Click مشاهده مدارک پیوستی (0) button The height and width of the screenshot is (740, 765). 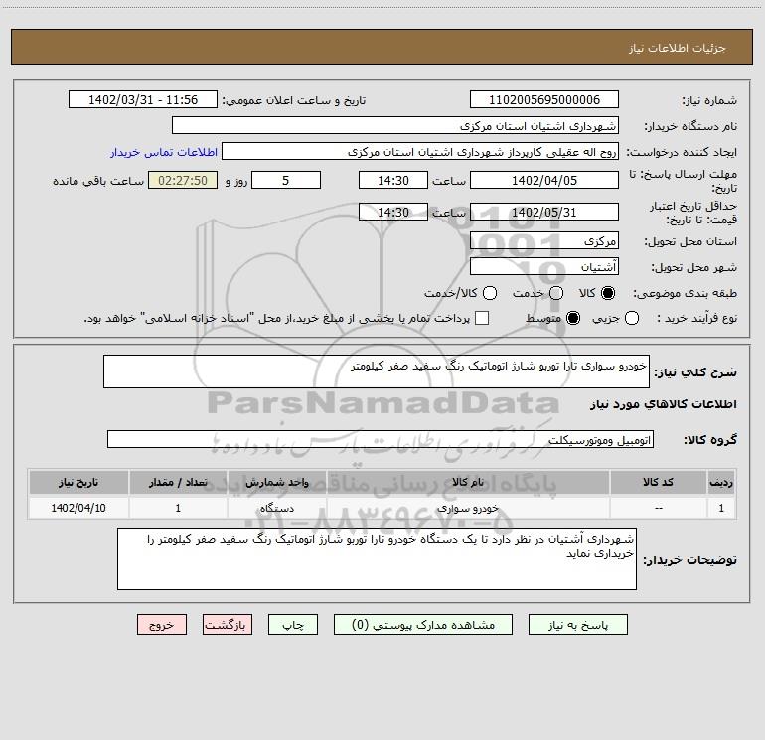[423, 625]
